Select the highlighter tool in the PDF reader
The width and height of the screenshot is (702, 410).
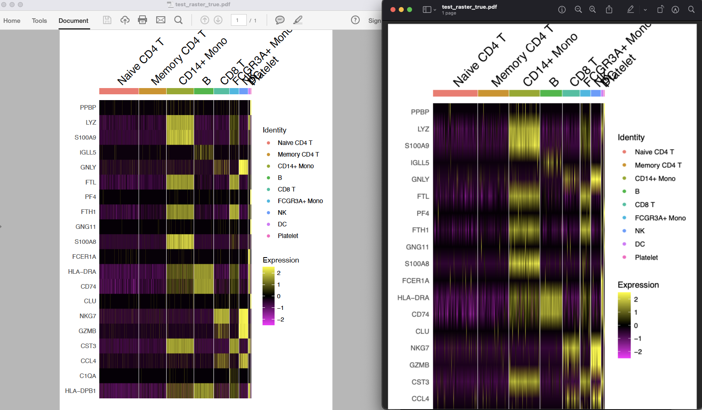[298, 20]
